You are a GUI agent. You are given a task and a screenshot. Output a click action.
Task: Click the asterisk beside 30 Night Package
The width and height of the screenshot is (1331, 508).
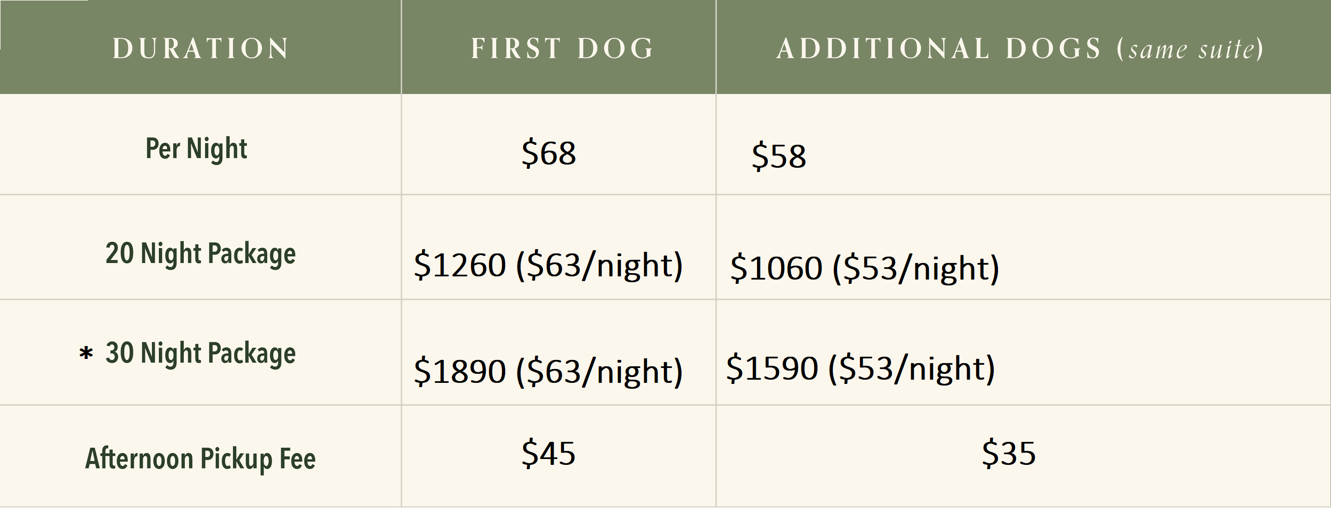click(x=86, y=354)
